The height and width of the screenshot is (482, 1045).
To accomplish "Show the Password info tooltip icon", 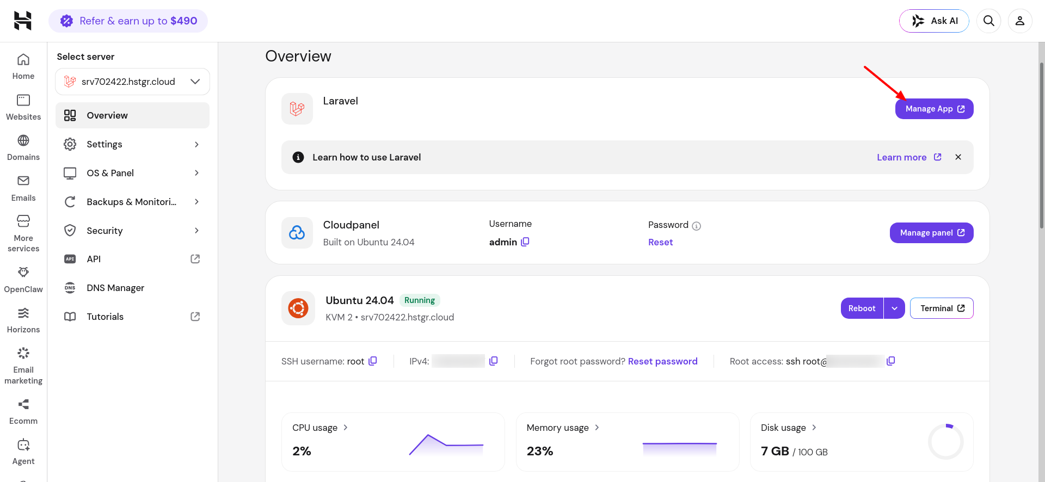I will 696,226.
